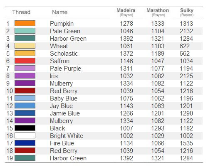The width and height of the screenshot is (208, 167).
Task: Click Sulky code 2132 for Pale Green
Action: coord(186,31)
